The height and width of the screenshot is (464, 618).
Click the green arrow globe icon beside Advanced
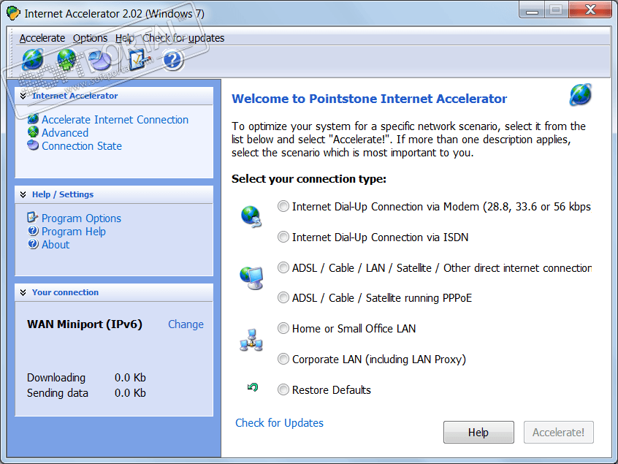click(x=33, y=132)
